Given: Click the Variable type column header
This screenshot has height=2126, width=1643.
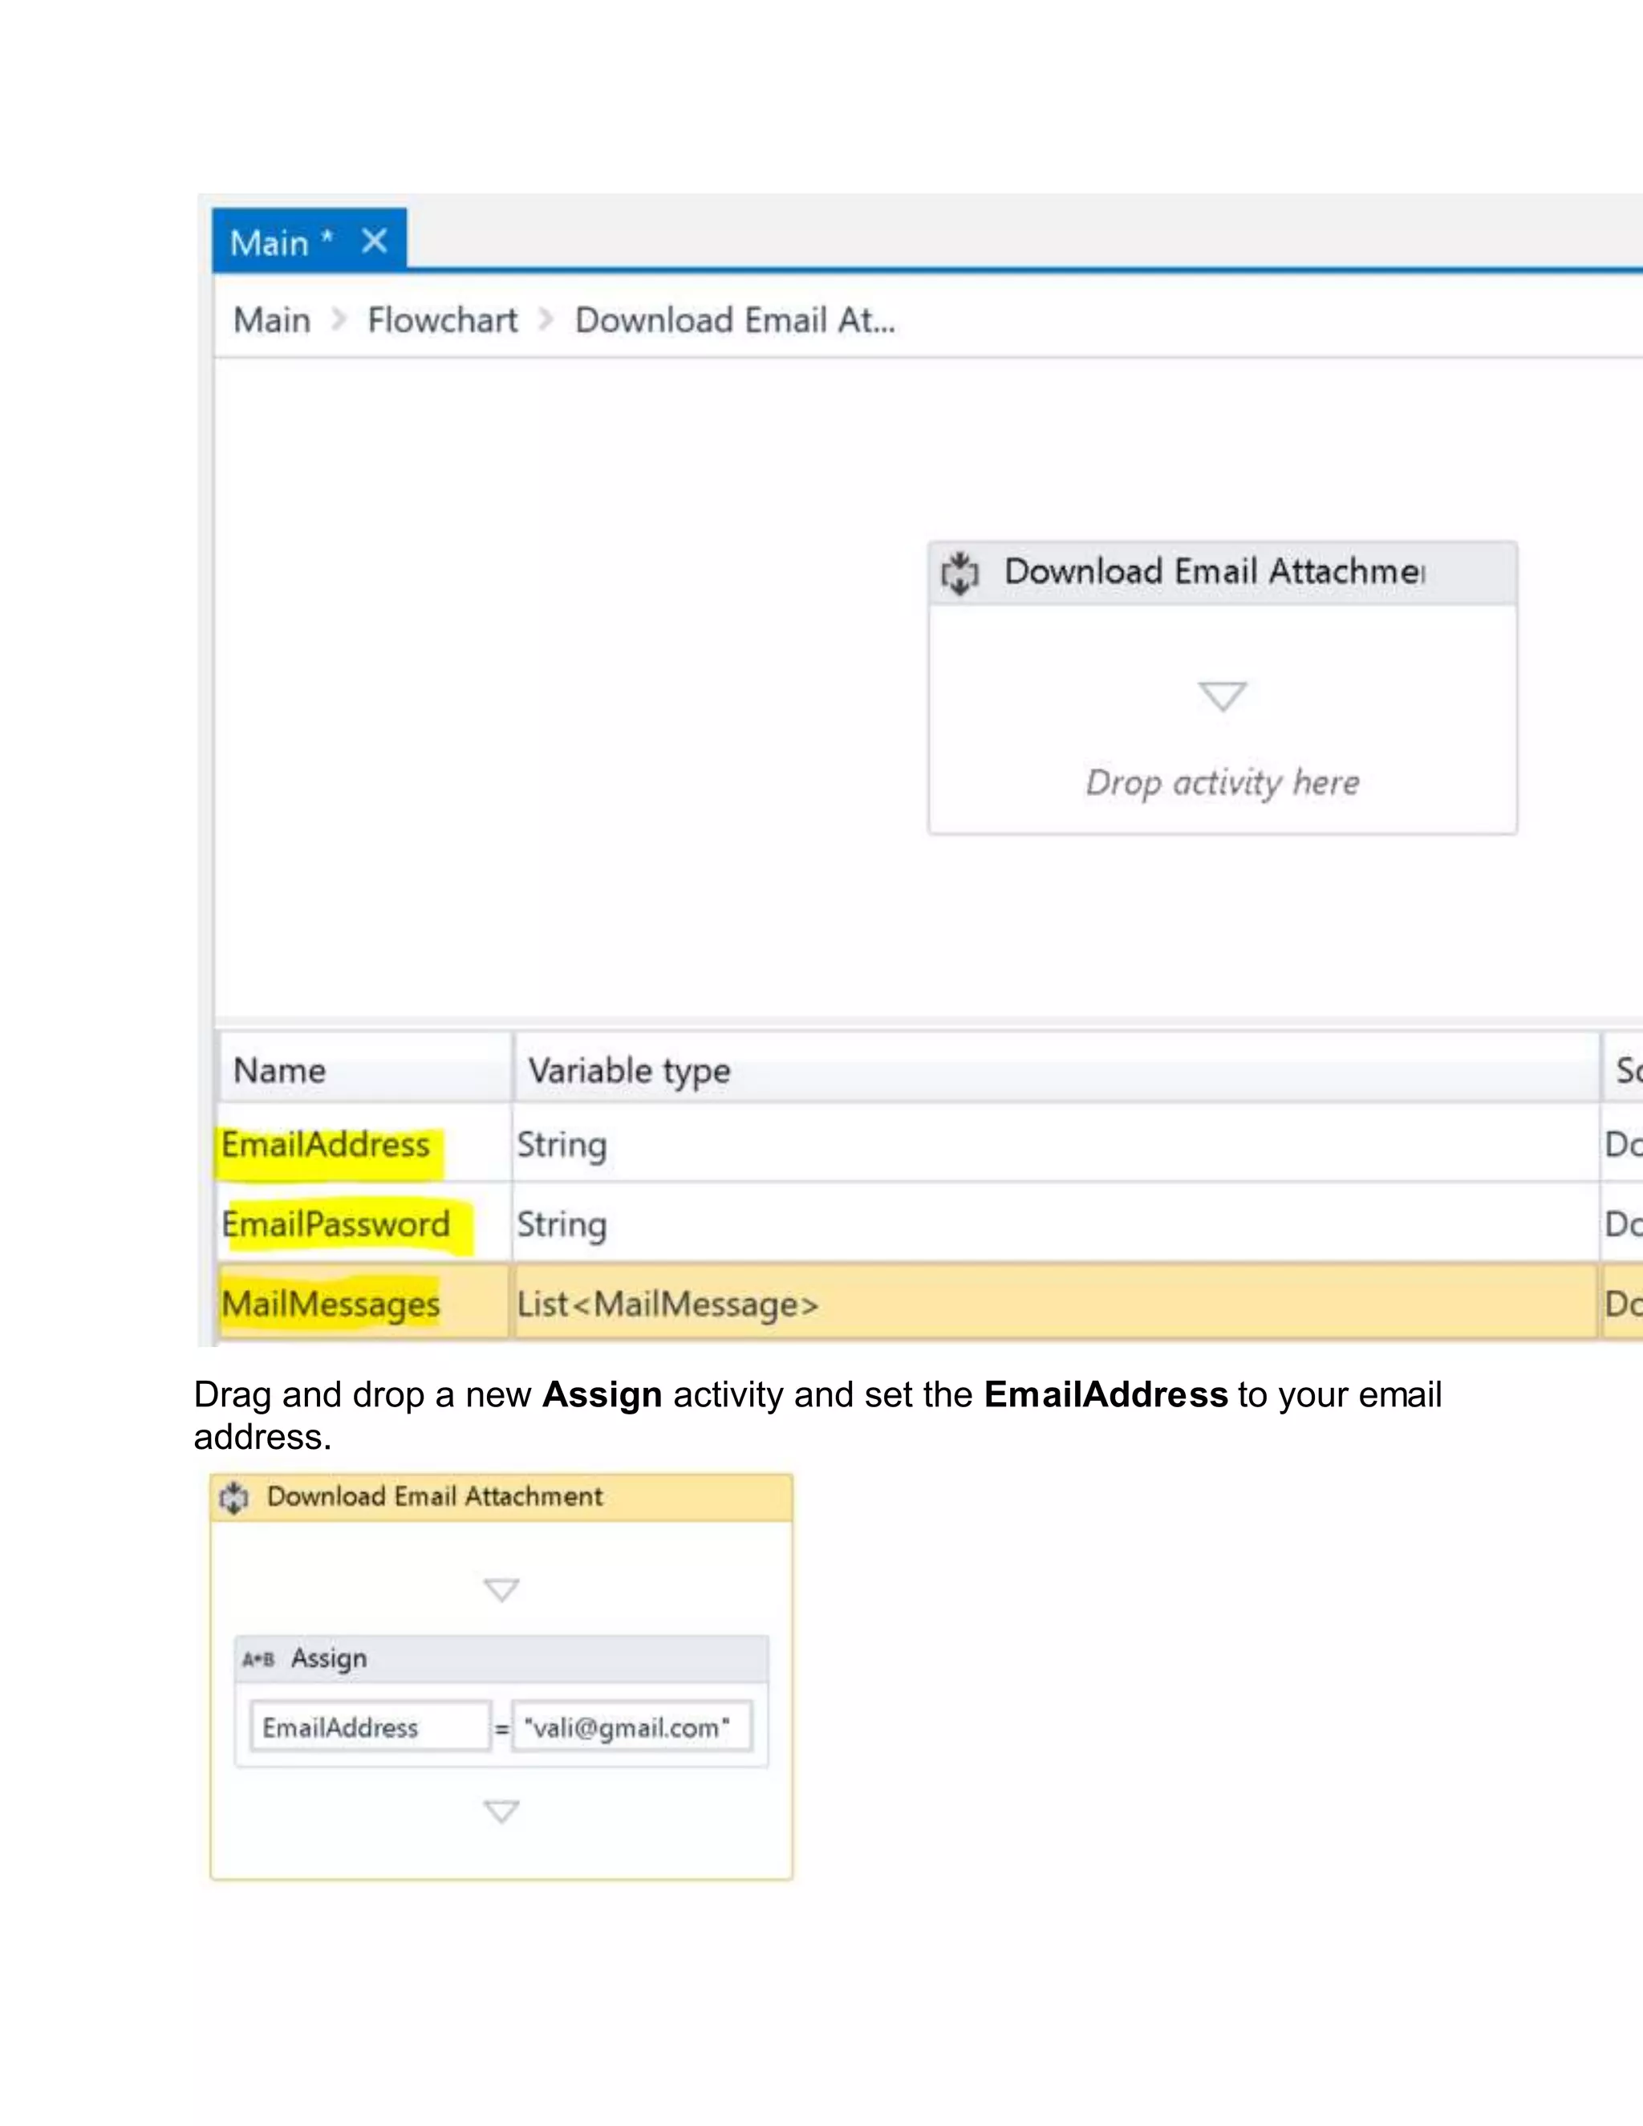Looking at the screenshot, I should [x=629, y=1071].
